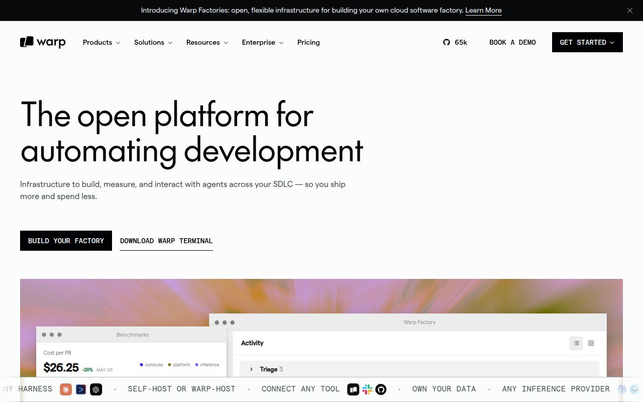643x402 pixels.
Task: Open the Get Started dropdown button
Action: click(587, 42)
